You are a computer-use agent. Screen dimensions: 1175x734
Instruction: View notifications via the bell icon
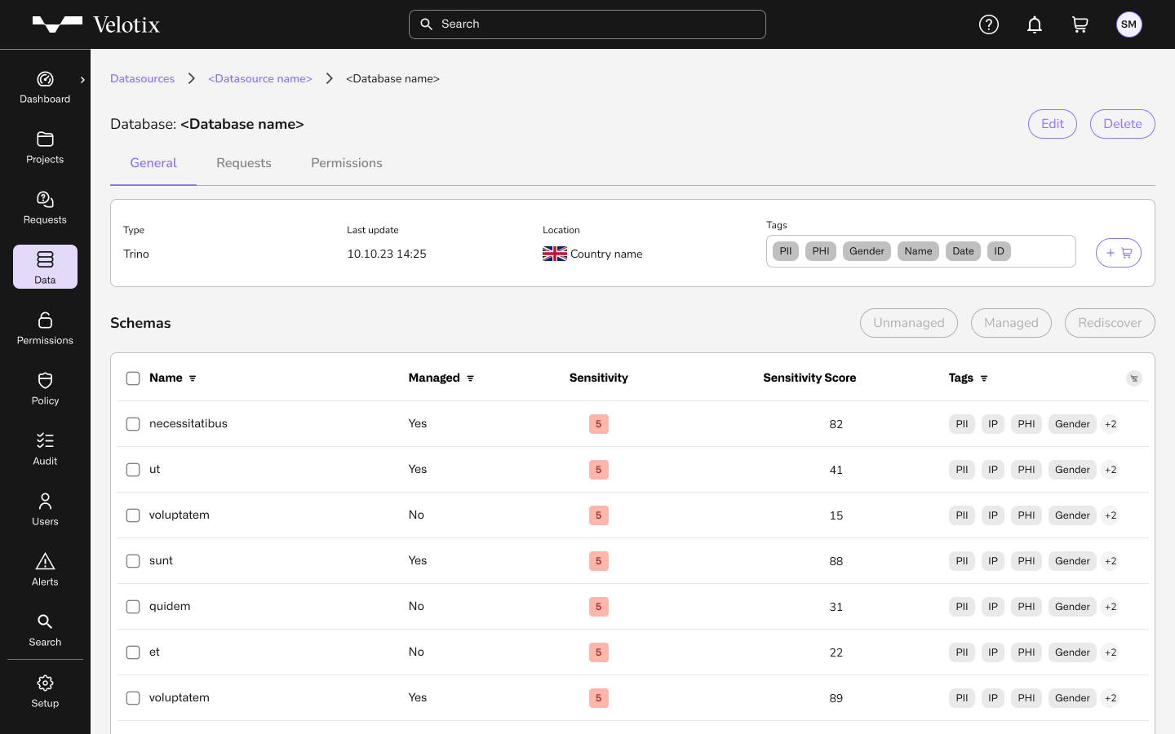pos(1035,24)
